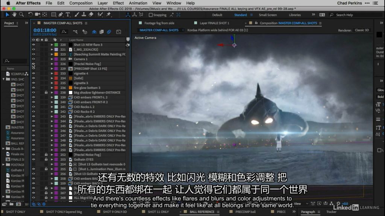Click the Local Axis Mode icon
Image resolution: width=385 pixels, height=216 pixels.
pyautogui.click(x=128, y=15)
